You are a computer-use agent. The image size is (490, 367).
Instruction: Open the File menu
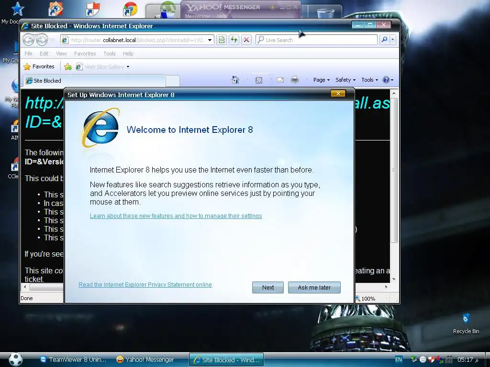(28, 54)
